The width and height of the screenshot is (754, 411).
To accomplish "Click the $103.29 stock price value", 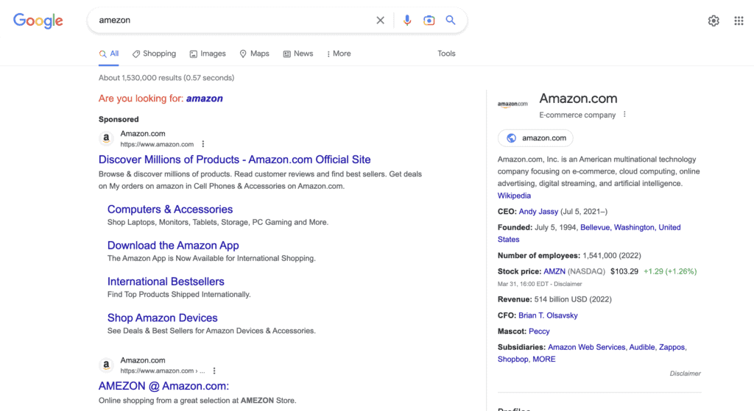I will 624,272.
